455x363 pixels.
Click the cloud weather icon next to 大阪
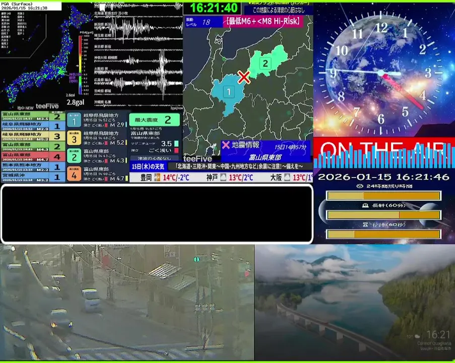point(287,177)
